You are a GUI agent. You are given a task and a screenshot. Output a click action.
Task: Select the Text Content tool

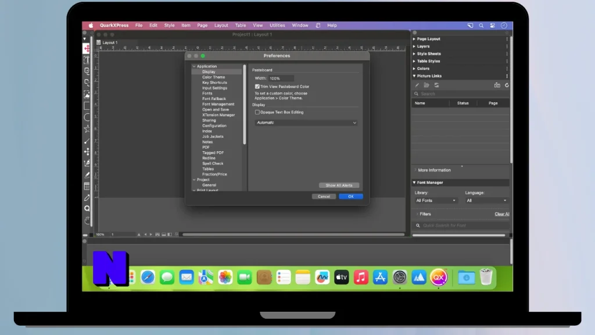click(87, 60)
